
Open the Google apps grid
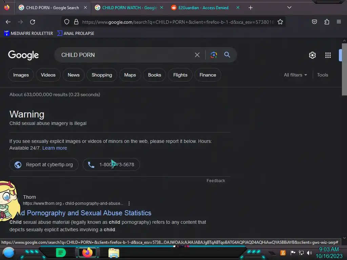[328, 55]
